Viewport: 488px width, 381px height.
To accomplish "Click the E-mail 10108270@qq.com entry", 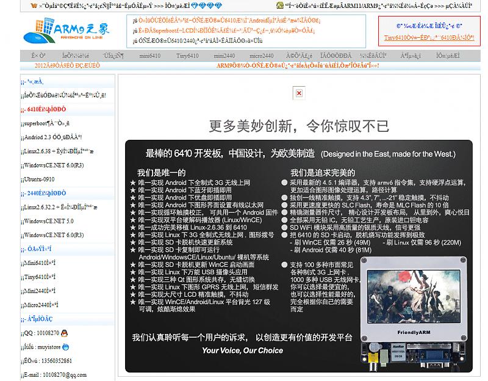I will pyautogui.click(x=56, y=375).
